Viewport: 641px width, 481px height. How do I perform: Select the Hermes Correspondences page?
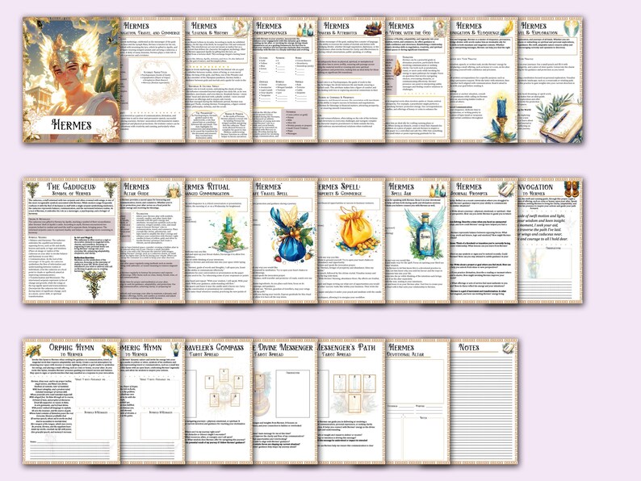pyautogui.click(x=285, y=80)
